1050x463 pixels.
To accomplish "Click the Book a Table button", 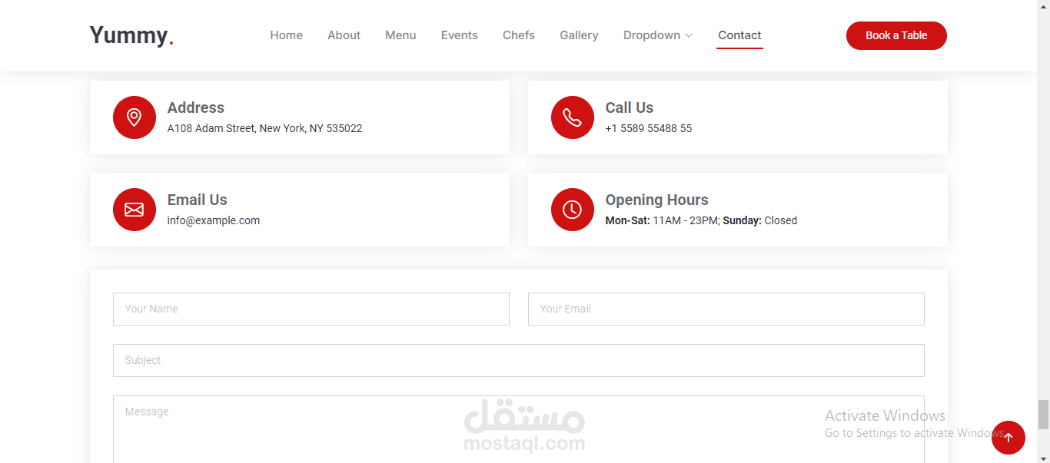I will (896, 35).
